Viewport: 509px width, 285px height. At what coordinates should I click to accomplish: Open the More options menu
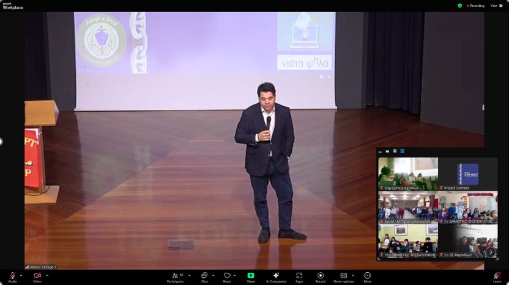click(x=367, y=276)
